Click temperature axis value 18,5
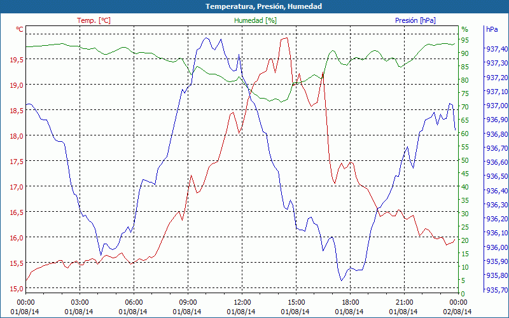This screenshot has height=318, width=509. pos(17,111)
